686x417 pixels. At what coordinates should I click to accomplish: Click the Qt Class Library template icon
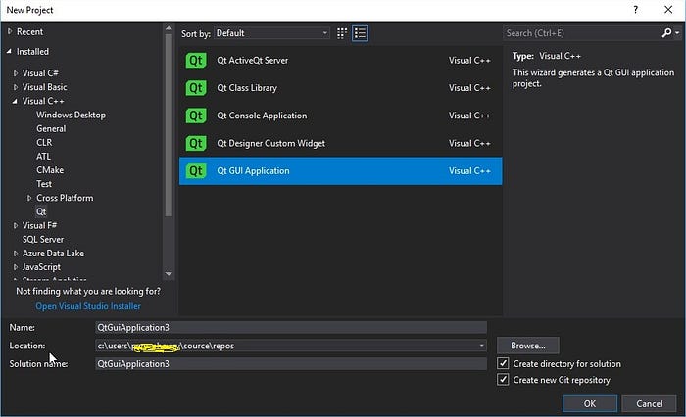coord(196,88)
